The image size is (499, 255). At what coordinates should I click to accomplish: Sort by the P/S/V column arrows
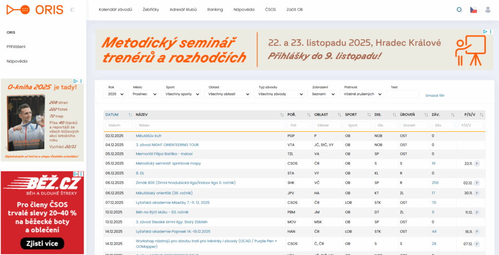482,115
